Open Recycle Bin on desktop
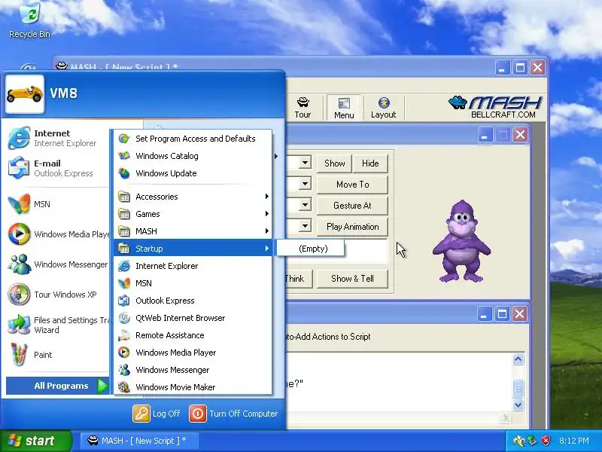Screen dimensions: 602x452 [x=29, y=20]
